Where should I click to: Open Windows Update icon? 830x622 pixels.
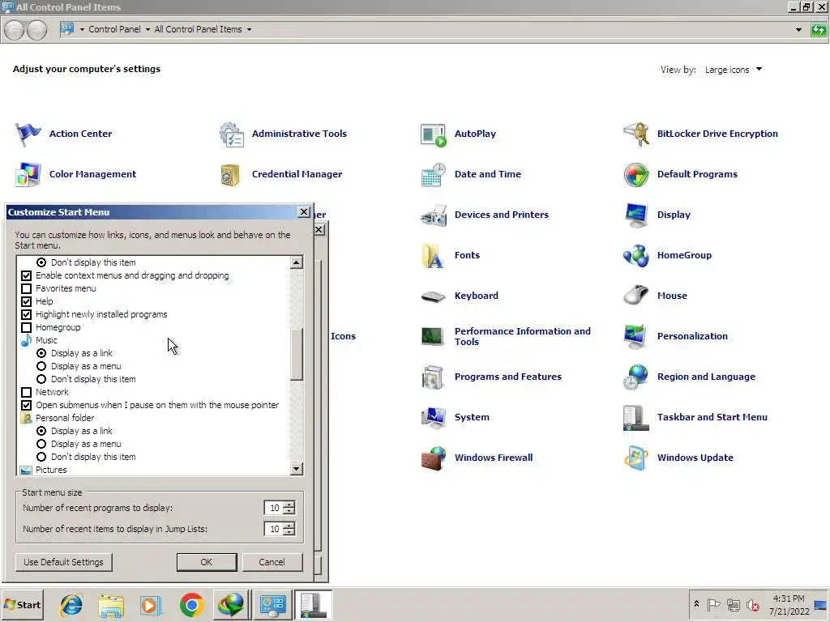(636, 458)
